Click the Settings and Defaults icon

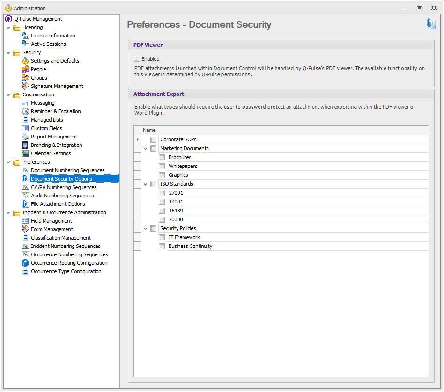(25, 61)
